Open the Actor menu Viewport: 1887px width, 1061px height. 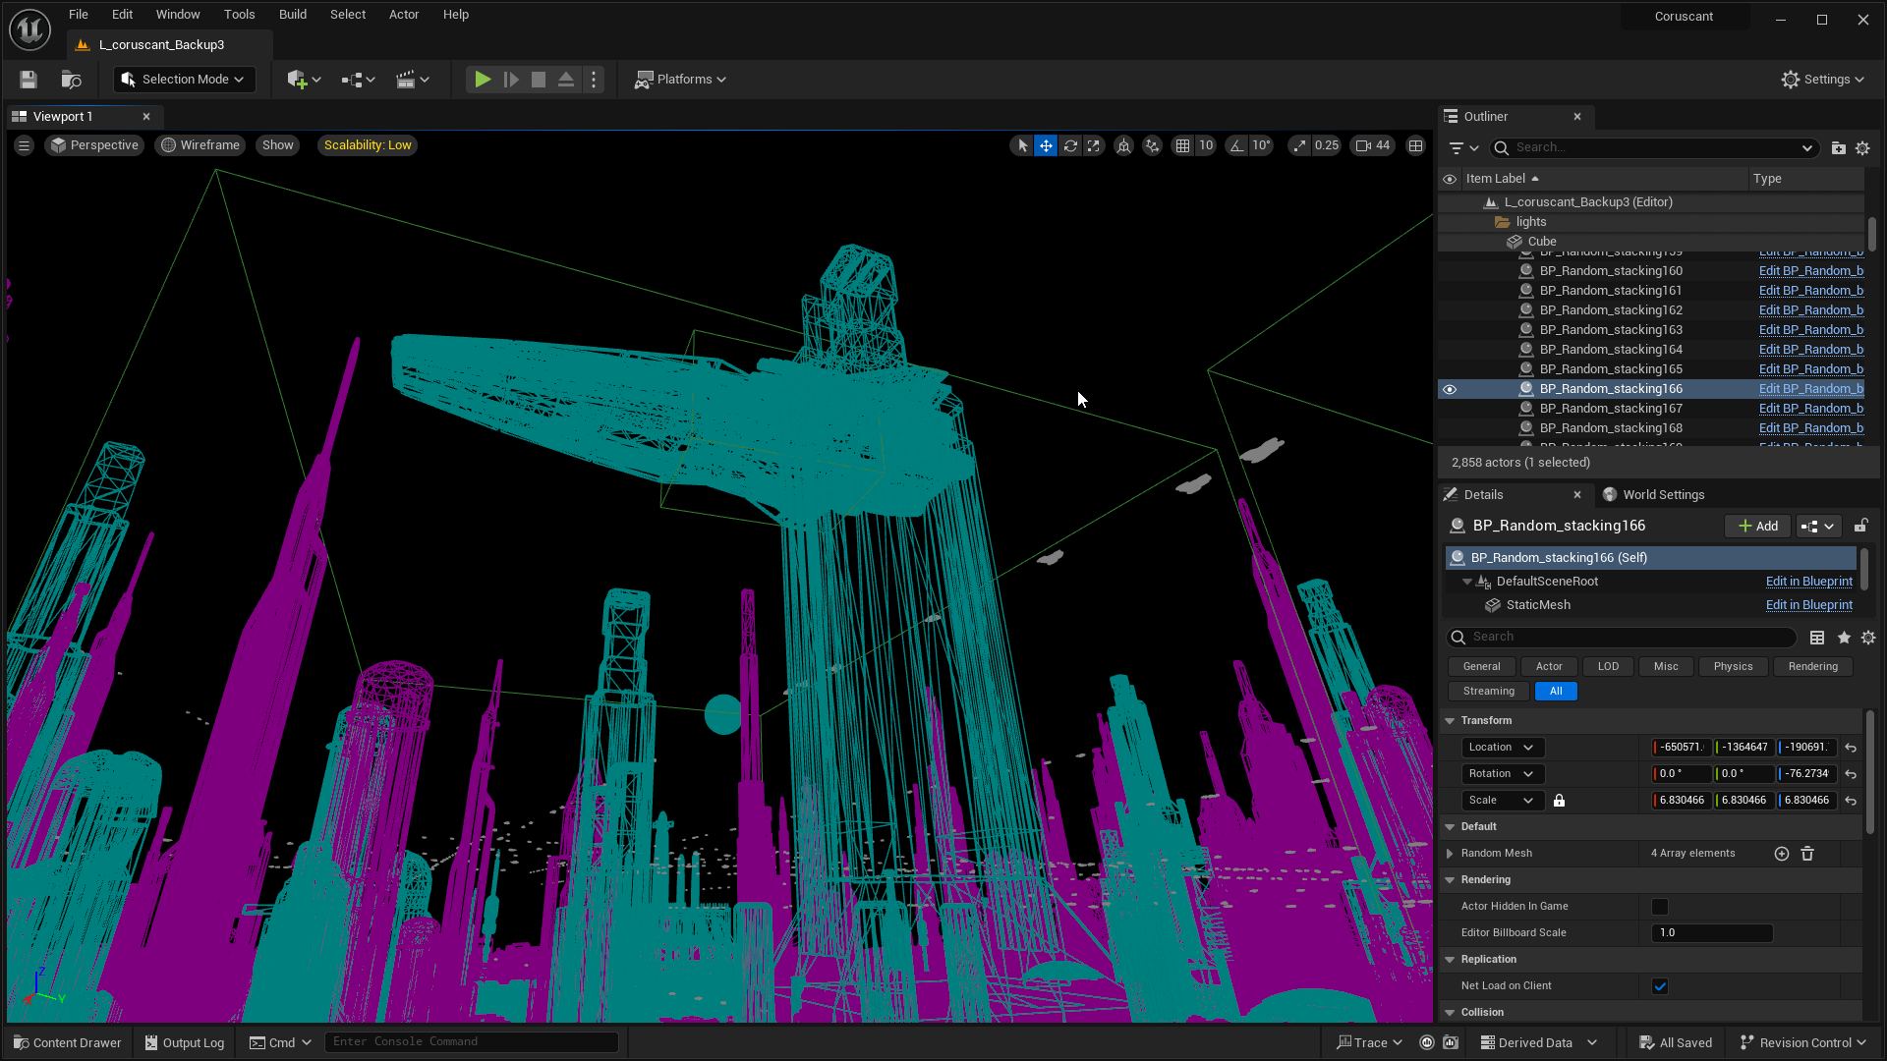click(404, 15)
